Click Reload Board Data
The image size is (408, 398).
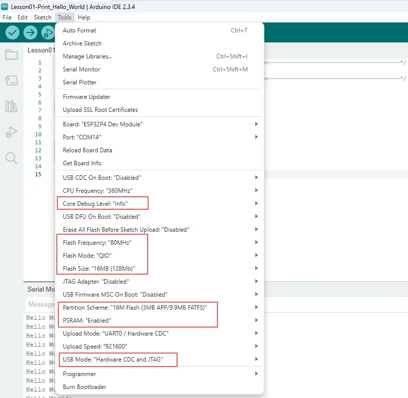[159, 150]
